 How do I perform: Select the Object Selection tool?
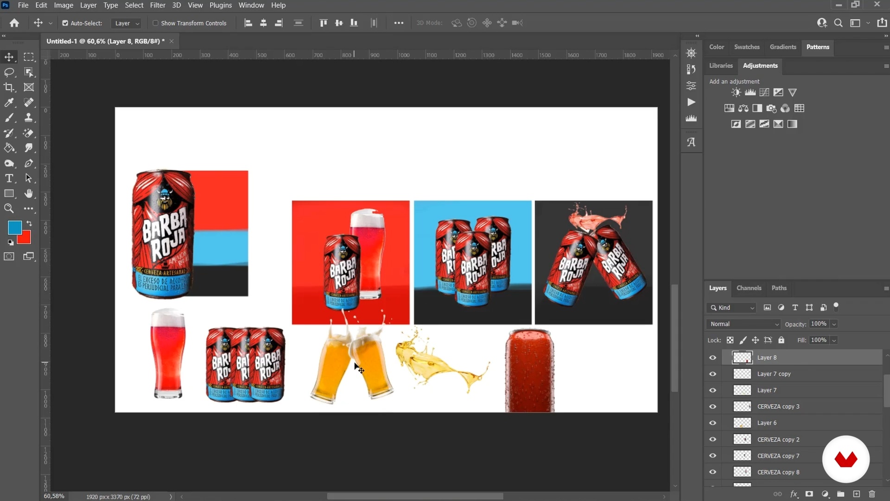(x=29, y=72)
